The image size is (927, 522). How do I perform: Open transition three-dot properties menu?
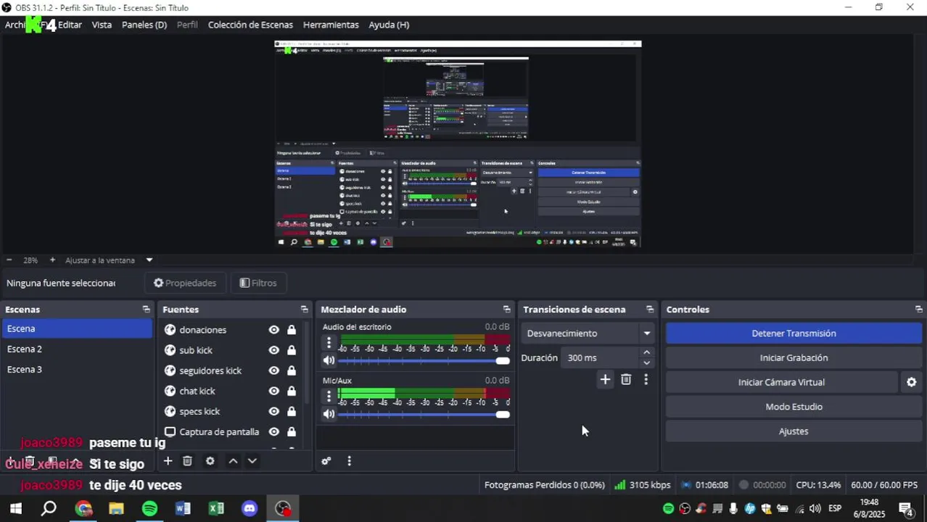pos(646,379)
